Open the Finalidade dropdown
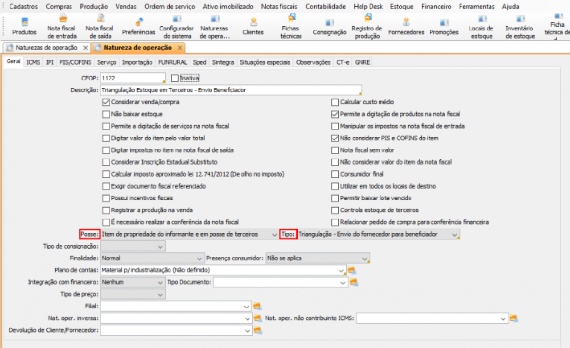This screenshot has width=570, height=348. 200,259
